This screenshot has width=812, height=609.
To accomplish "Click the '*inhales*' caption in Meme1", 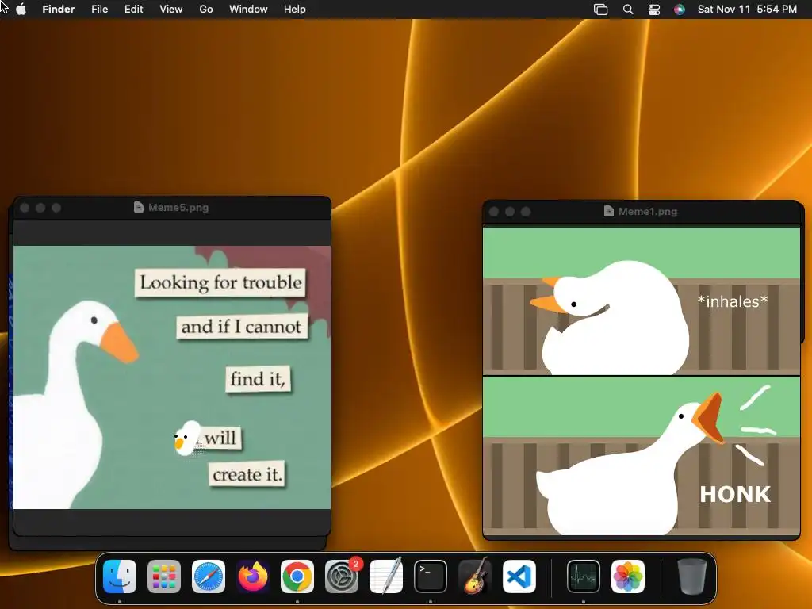I will tap(732, 301).
